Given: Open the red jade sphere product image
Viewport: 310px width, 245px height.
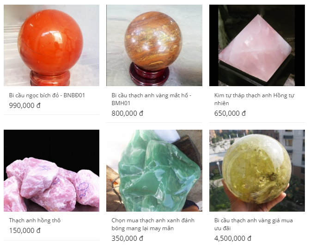Looking at the screenshot, I should pyautogui.click(x=51, y=45).
